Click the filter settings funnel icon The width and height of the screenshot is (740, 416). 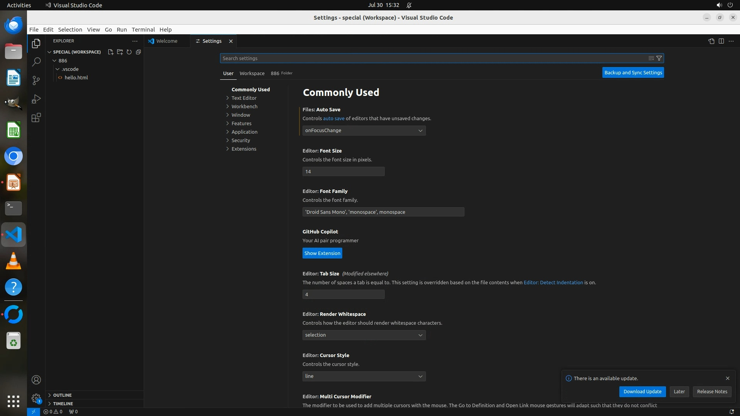659,58
